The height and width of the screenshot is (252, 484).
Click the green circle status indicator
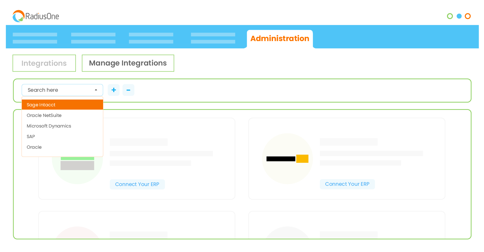(x=450, y=16)
